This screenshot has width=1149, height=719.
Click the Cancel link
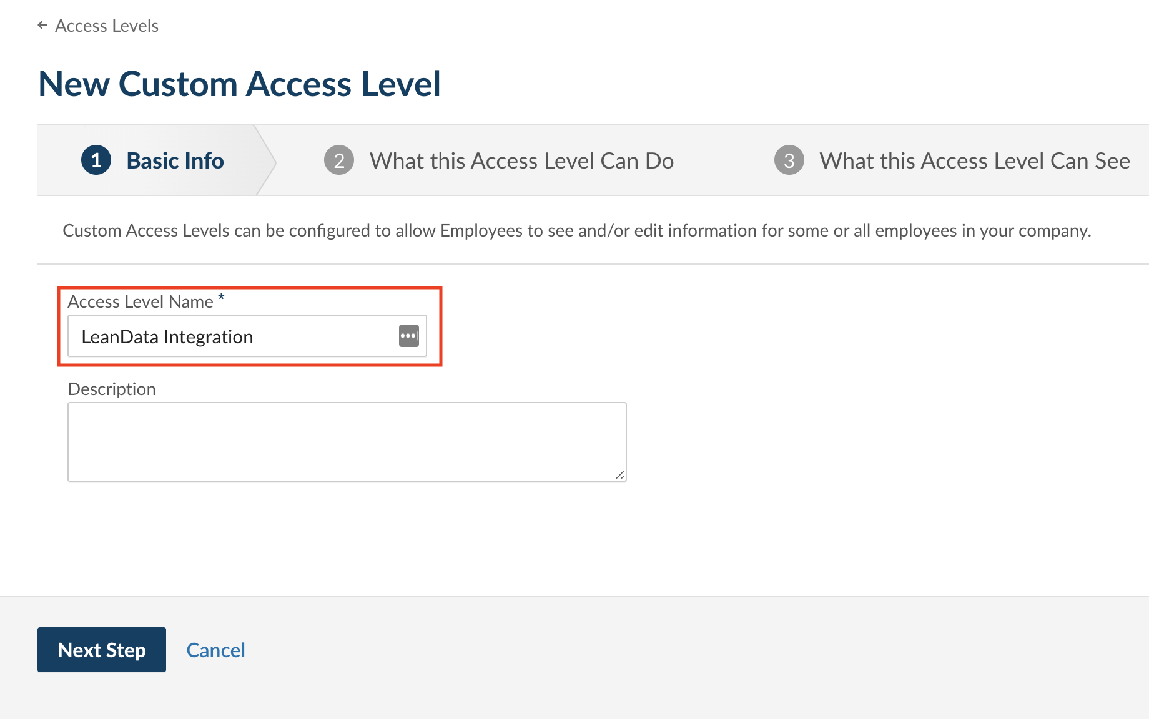[x=215, y=650]
